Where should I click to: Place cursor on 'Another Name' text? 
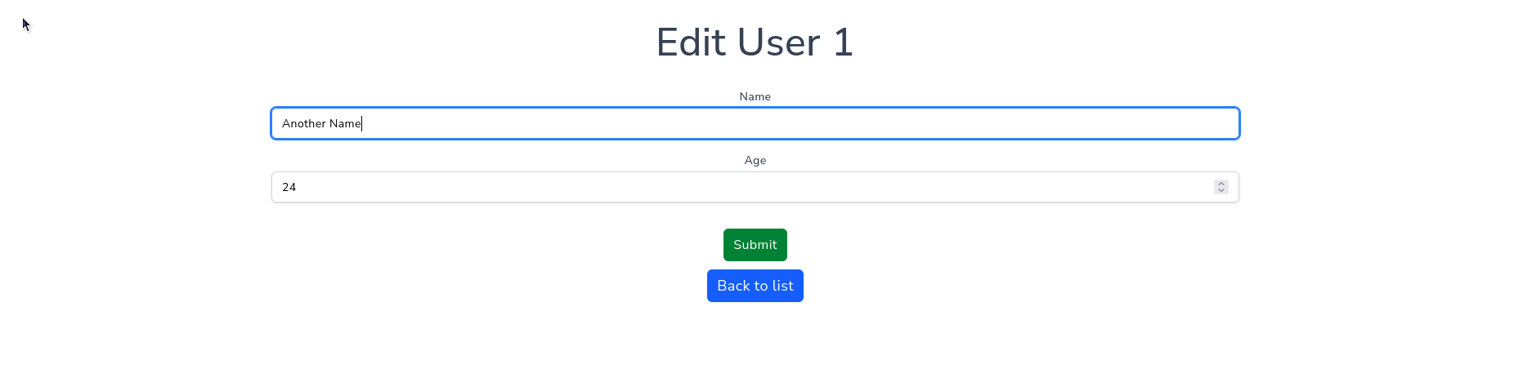click(321, 123)
